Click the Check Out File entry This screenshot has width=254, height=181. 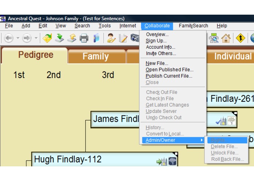[173, 92]
